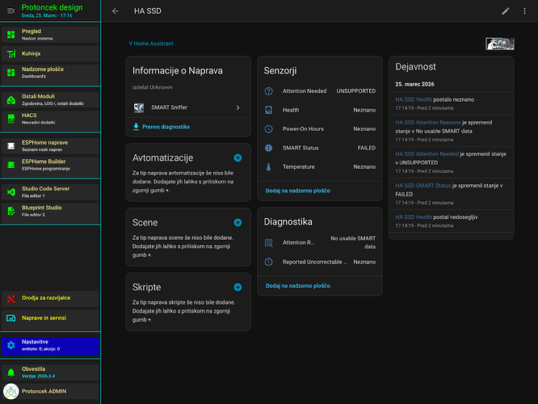Viewport: 538px width, 404px height.
Task: Open HA SSD SMART Status activity link
Action: [x=423, y=186]
